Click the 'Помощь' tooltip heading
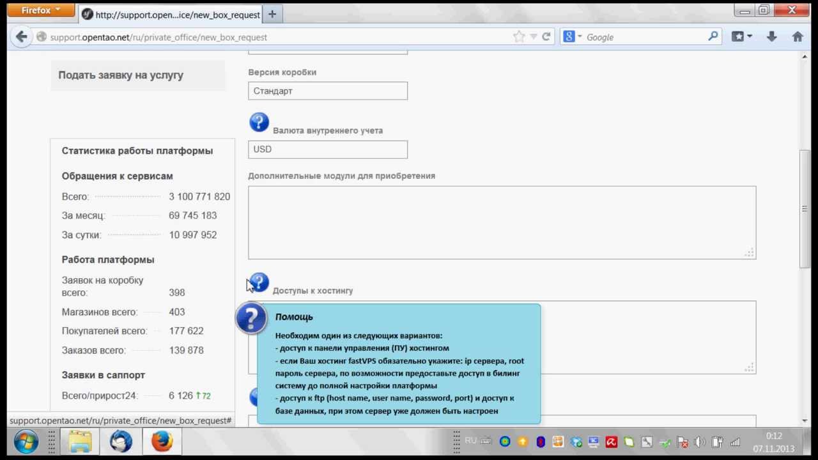818x460 pixels. point(294,317)
